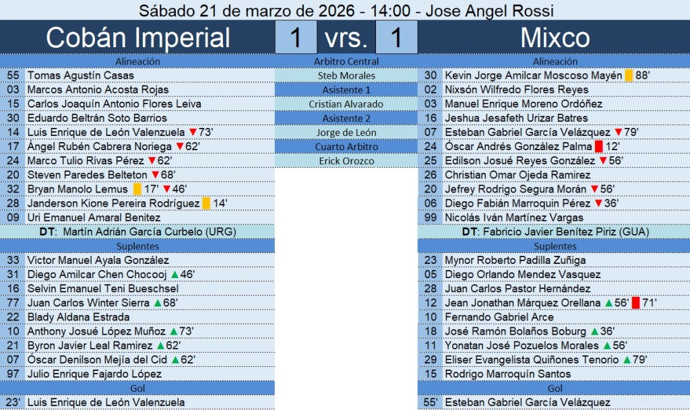
Task: Click green arrow beside Juan Carlos Winter Sierra
Action: click(154, 303)
